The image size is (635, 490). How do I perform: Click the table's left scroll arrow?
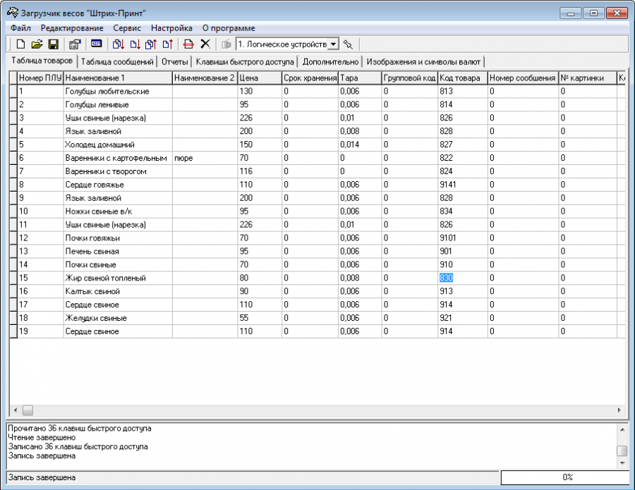pos(16,410)
